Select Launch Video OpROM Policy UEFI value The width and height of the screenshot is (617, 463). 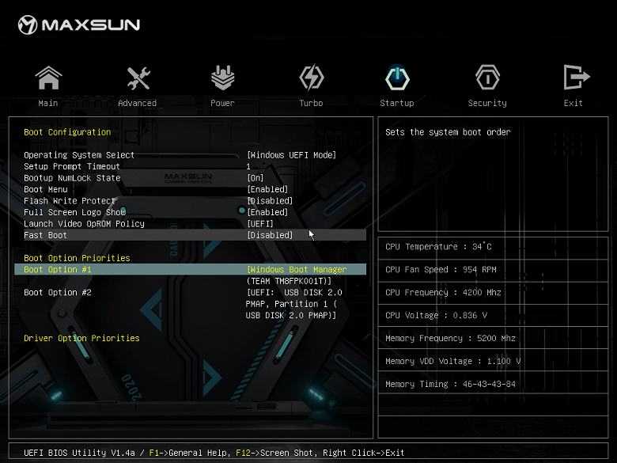pos(260,224)
